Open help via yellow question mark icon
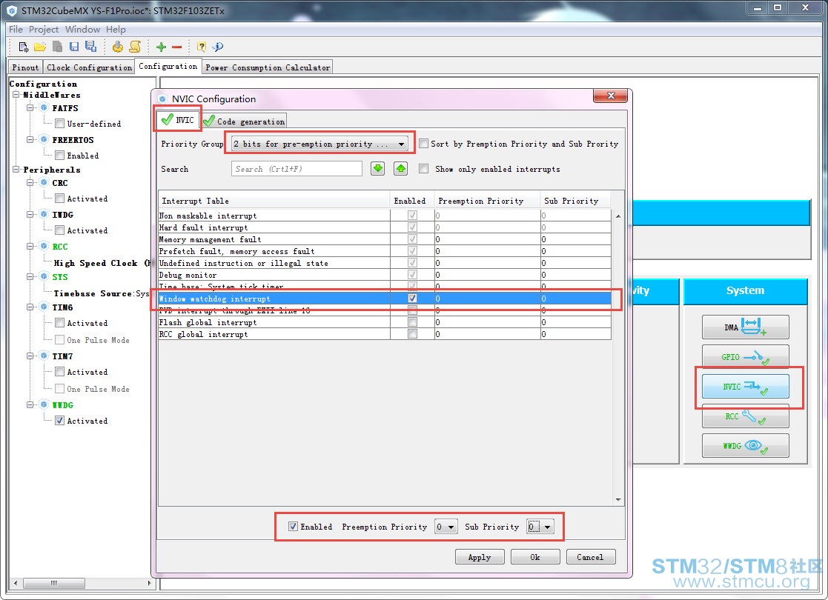The image size is (828, 600). click(201, 47)
